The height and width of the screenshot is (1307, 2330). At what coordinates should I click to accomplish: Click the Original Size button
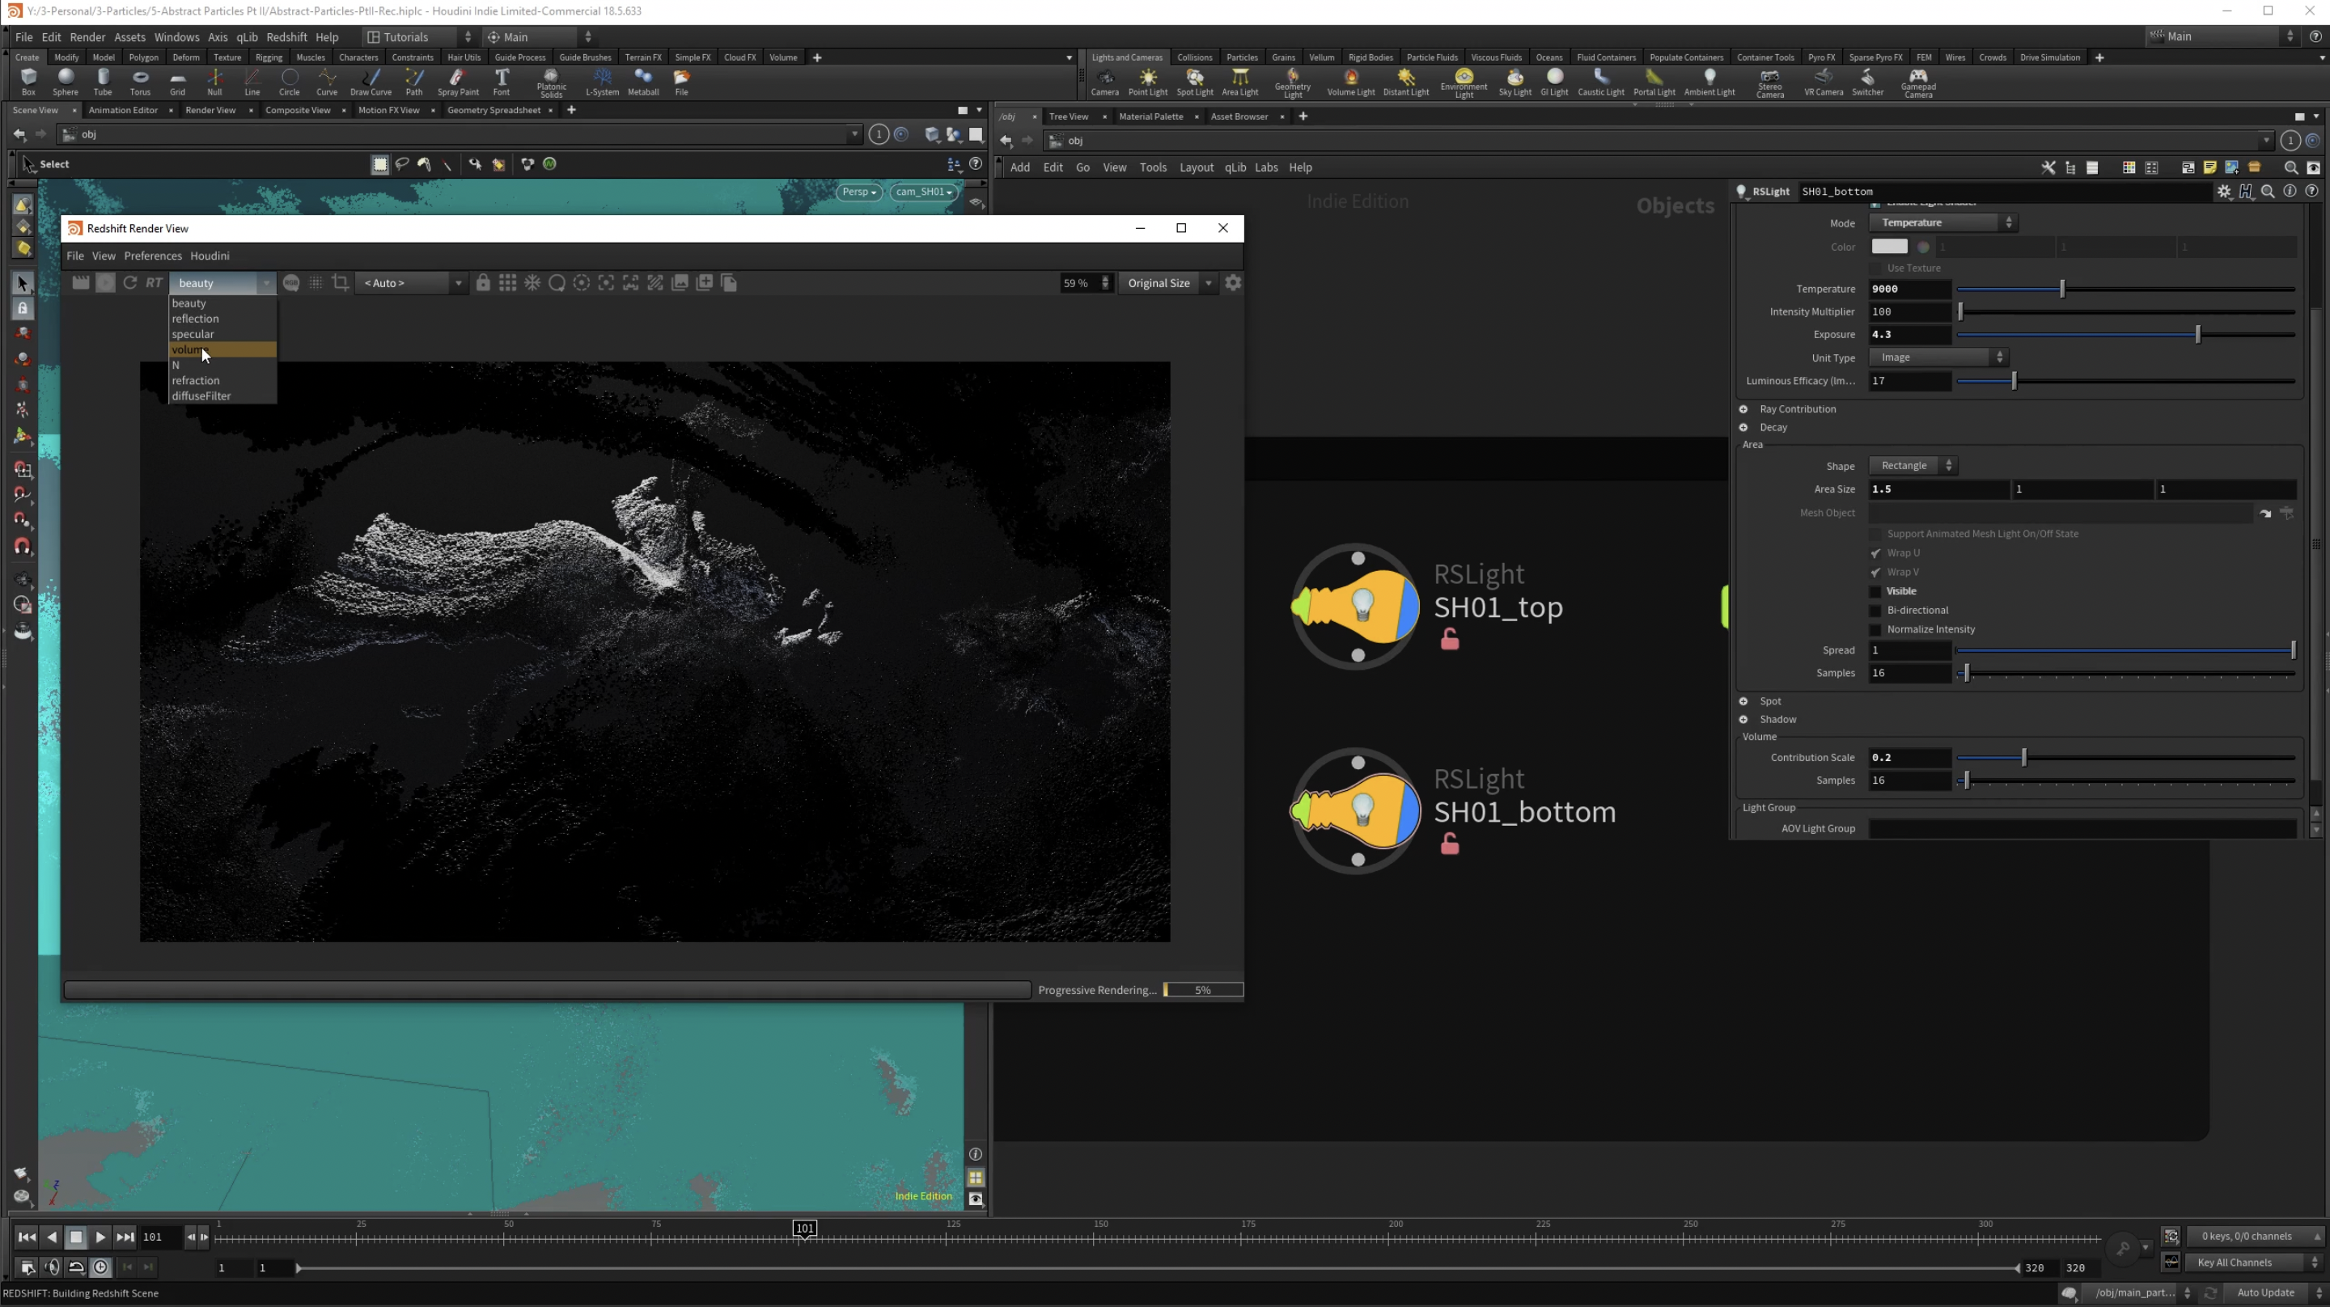click(1159, 283)
